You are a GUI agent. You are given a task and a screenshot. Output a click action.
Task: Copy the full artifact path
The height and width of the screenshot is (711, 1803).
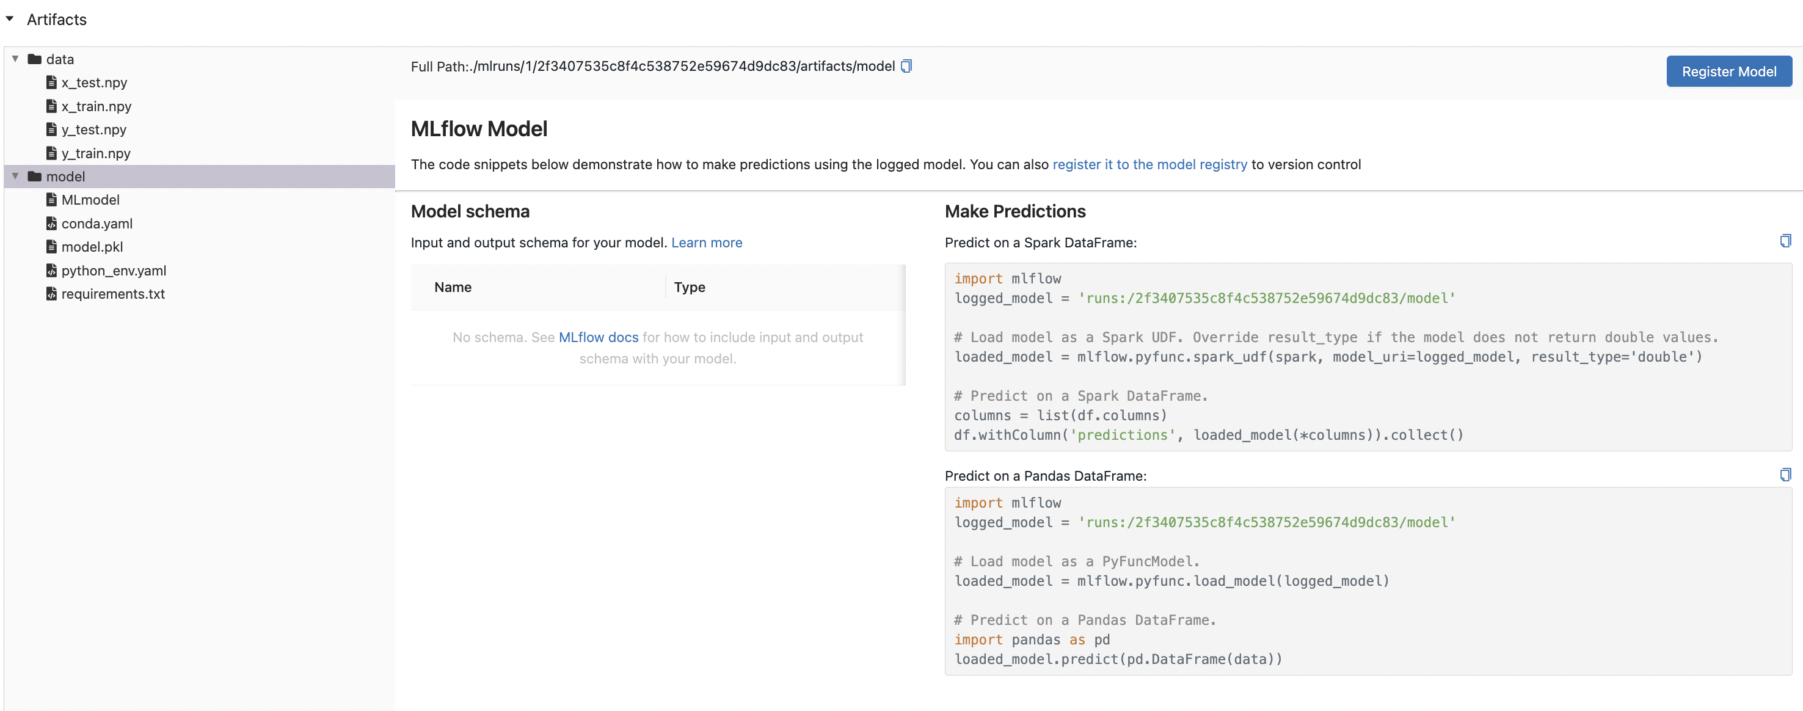tap(906, 65)
